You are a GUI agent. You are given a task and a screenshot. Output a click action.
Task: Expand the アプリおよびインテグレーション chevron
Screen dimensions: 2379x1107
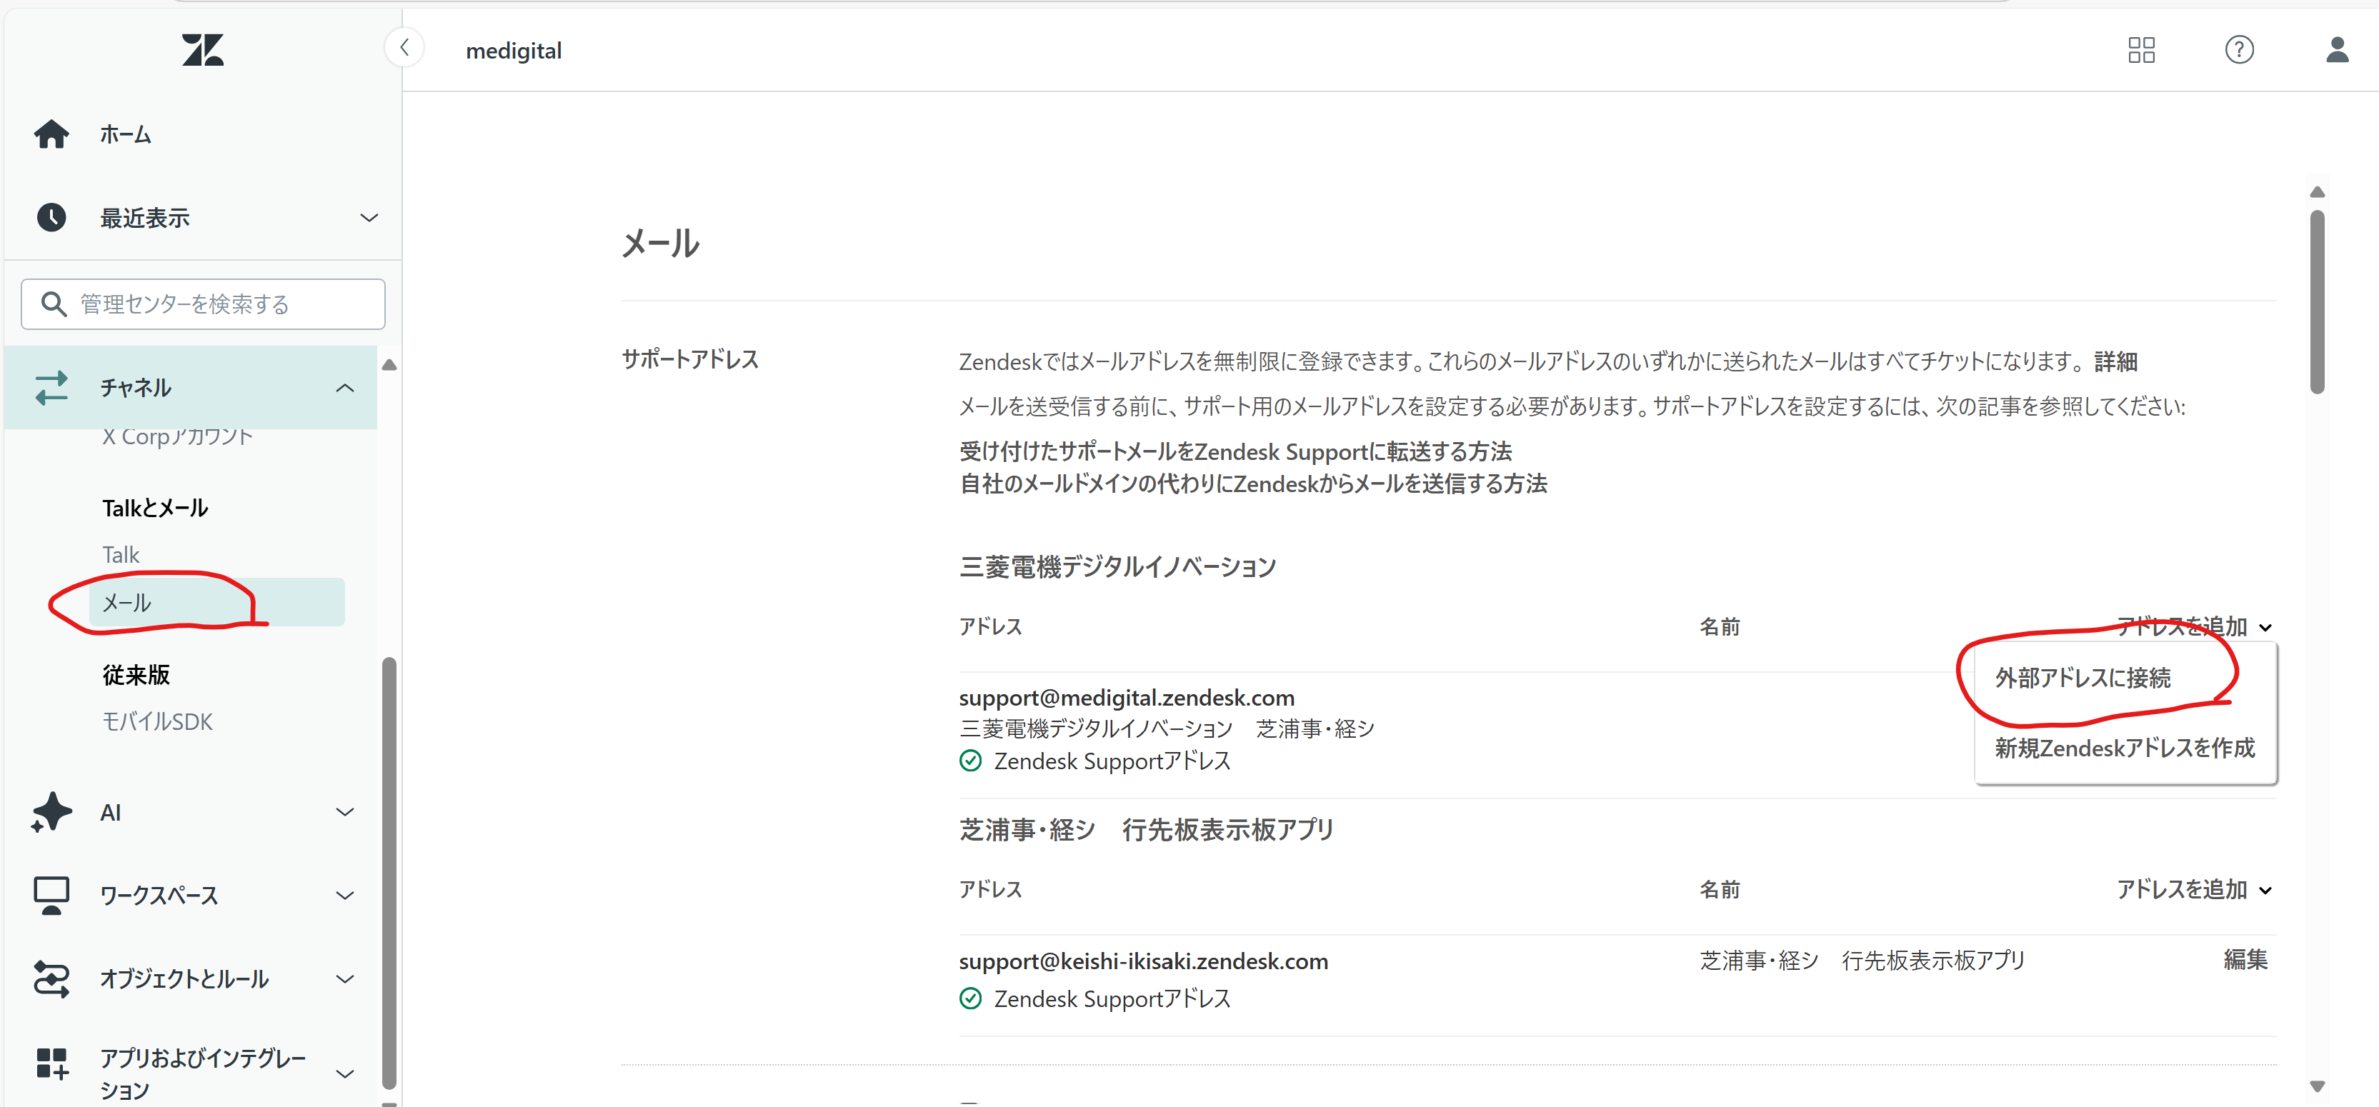[x=344, y=1073]
